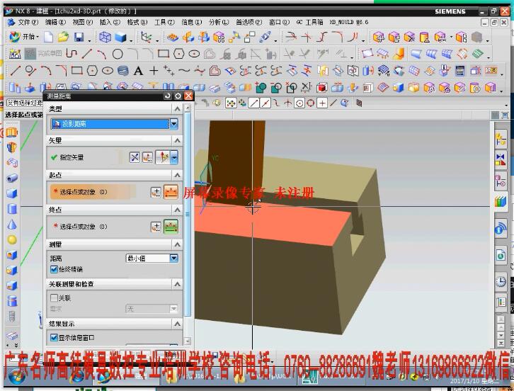Collapse the 起点 section
Viewport: 514px width, 391px height.
tap(177, 175)
